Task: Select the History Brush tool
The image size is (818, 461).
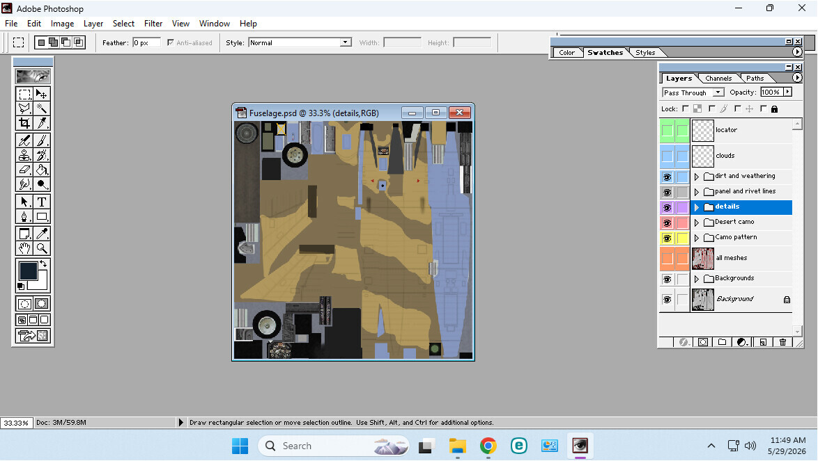Action: (42, 155)
